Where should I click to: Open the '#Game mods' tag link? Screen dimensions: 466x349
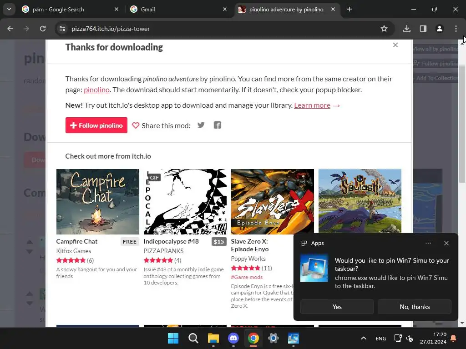coord(247,277)
